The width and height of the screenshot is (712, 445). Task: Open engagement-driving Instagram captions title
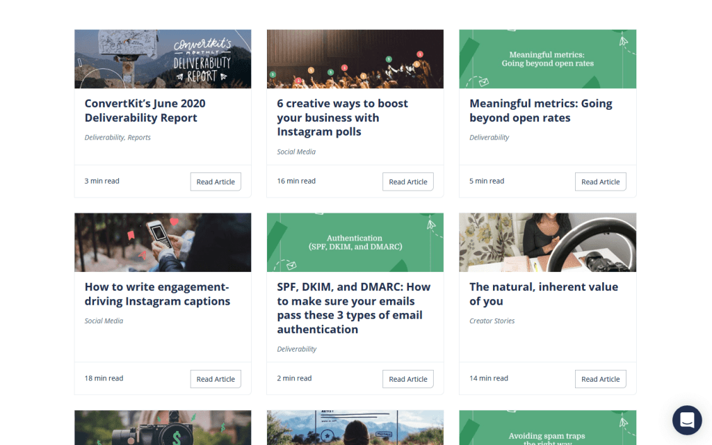(x=157, y=294)
